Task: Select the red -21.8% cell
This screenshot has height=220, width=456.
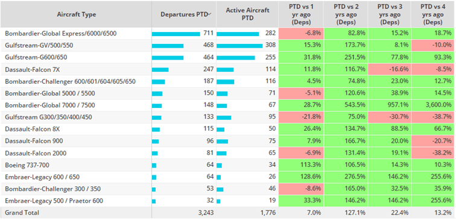Action: 301,117
